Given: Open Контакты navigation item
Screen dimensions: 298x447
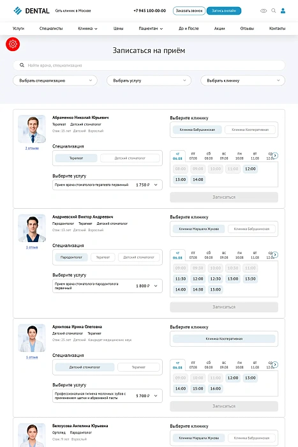Looking at the screenshot, I should 277,29.
